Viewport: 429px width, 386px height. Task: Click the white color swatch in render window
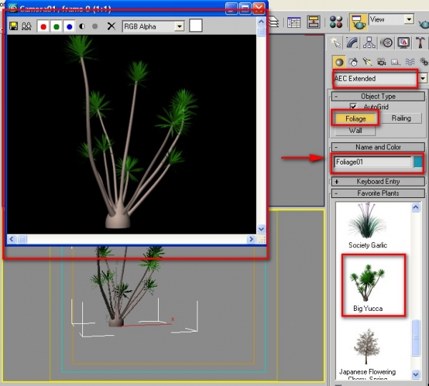(196, 26)
